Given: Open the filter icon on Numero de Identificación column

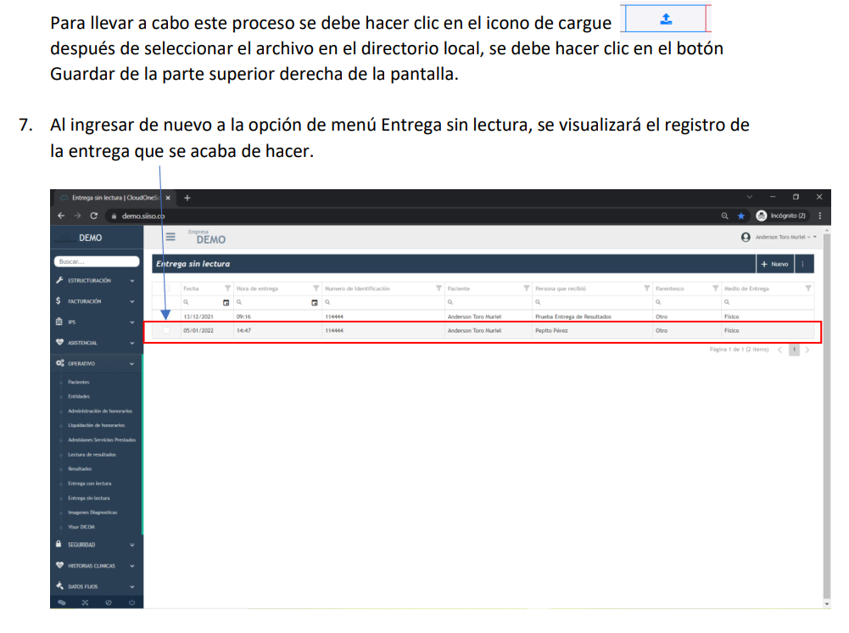Looking at the screenshot, I should pyautogui.click(x=438, y=288).
